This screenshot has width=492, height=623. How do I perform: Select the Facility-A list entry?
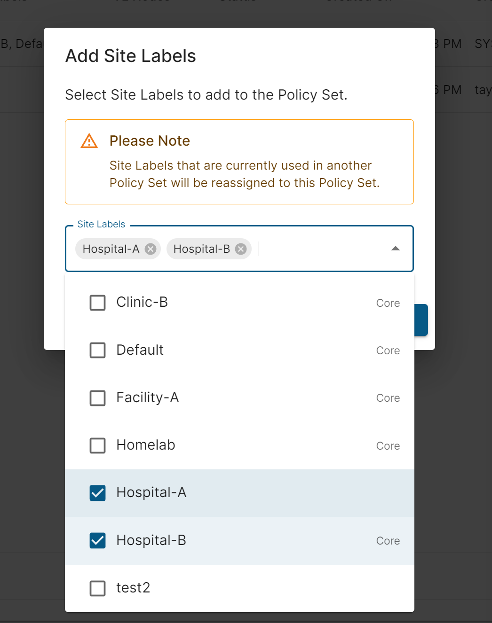tap(148, 397)
